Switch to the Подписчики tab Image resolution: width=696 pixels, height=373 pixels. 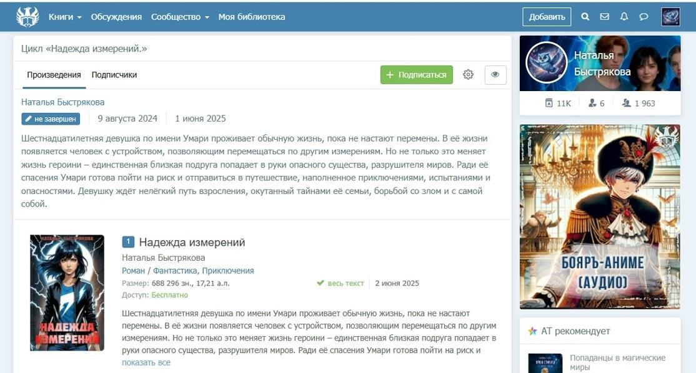[x=114, y=75]
